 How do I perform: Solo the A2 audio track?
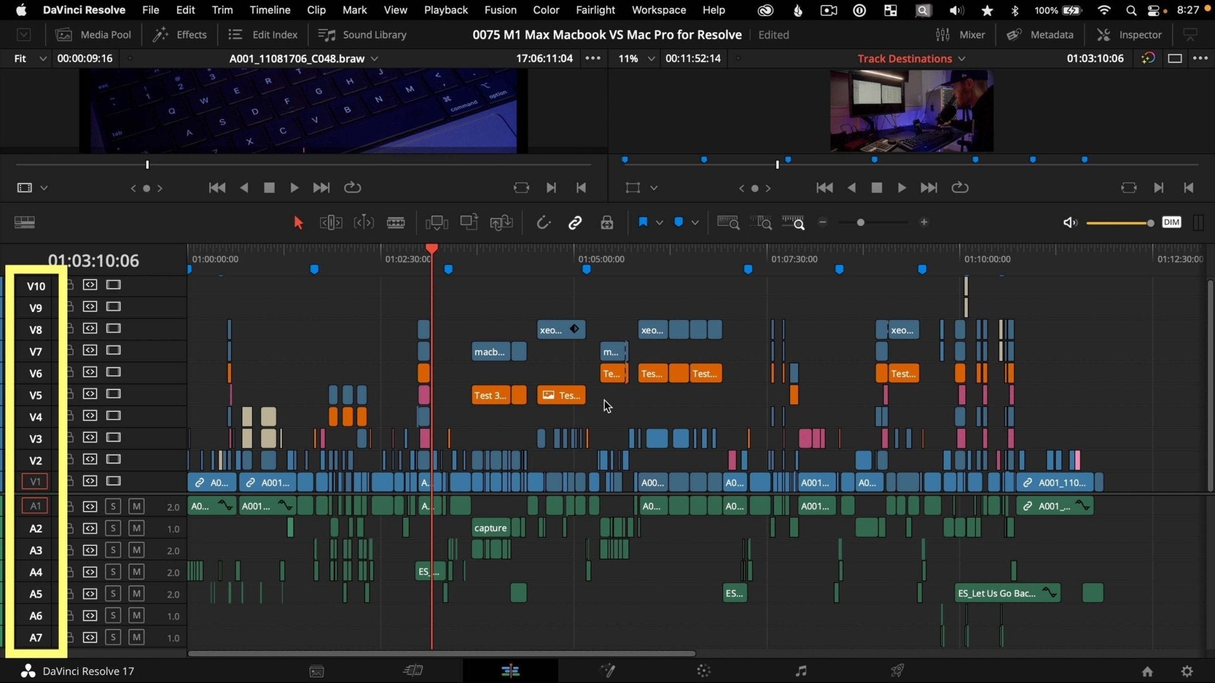[x=113, y=528]
